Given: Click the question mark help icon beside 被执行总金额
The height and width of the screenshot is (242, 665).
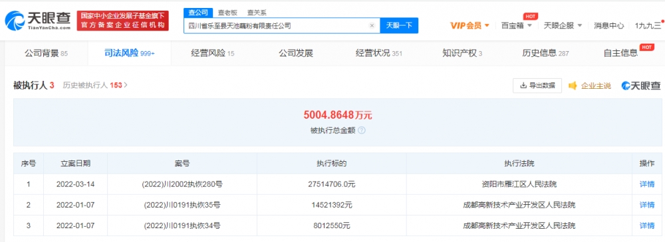Looking at the screenshot, I should pyautogui.click(x=362, y=131).
